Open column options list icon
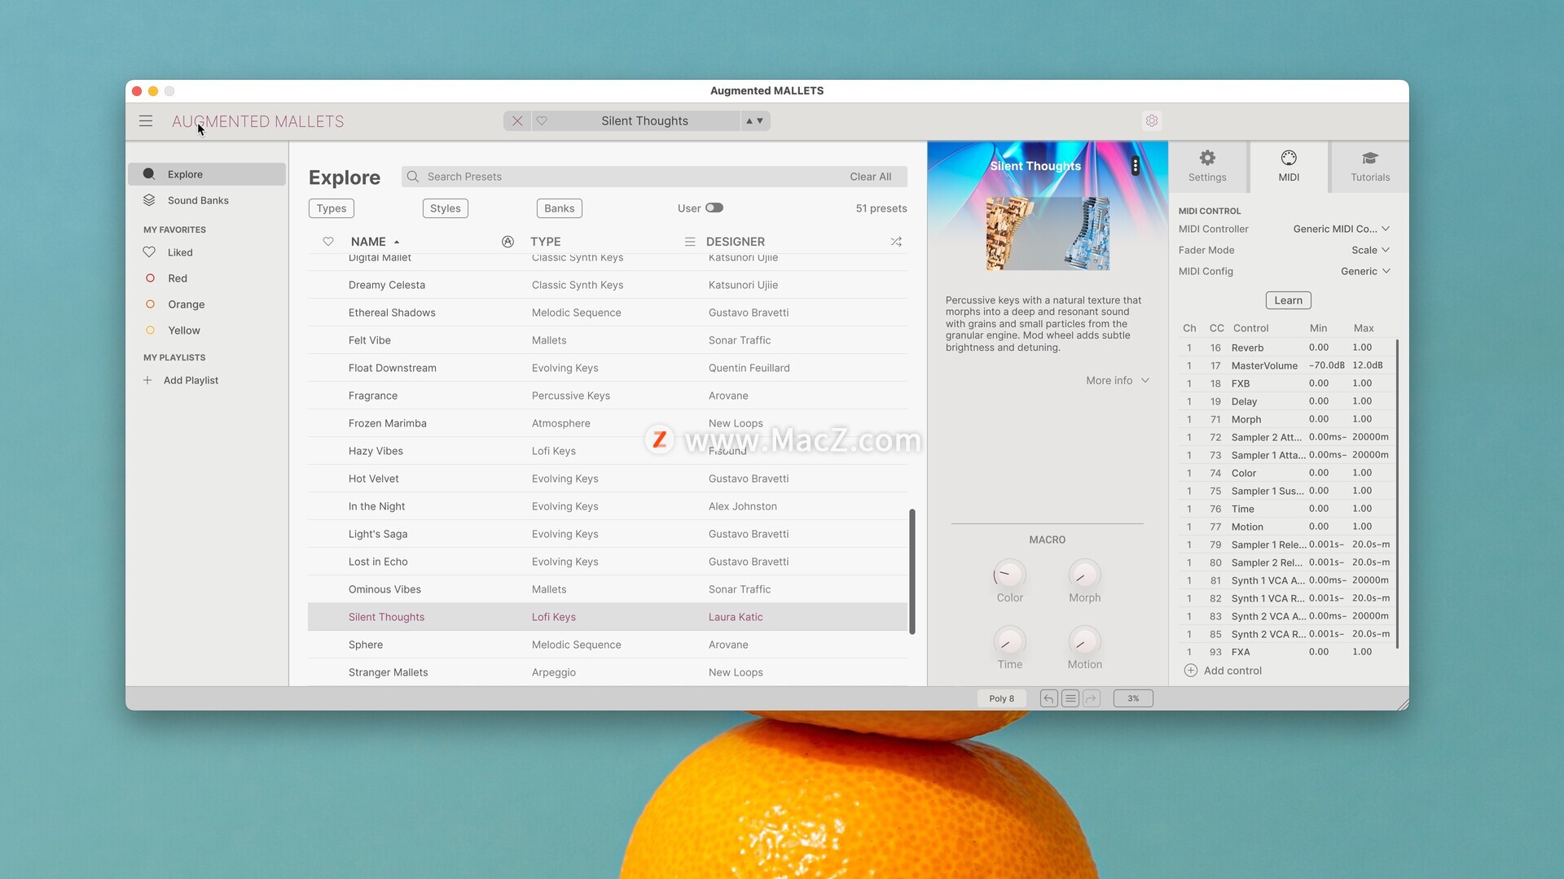Viewport: 1564px width, 879px height. [x=690, y=242]
